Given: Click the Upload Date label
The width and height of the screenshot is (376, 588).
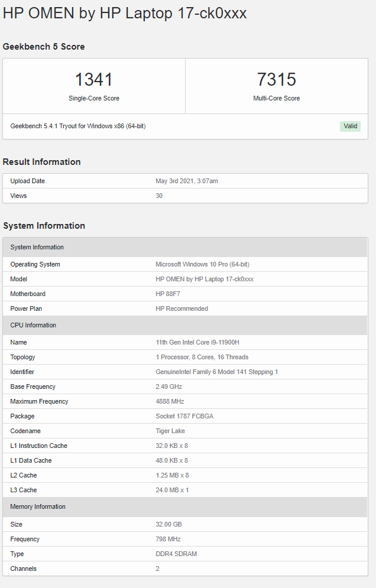Looking at the screenshot, I should point(27,181).
